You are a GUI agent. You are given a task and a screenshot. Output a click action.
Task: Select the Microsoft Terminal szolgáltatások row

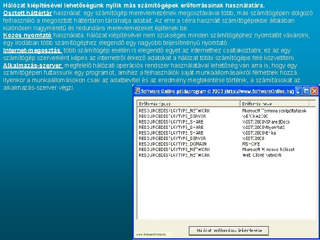point(226,111)
